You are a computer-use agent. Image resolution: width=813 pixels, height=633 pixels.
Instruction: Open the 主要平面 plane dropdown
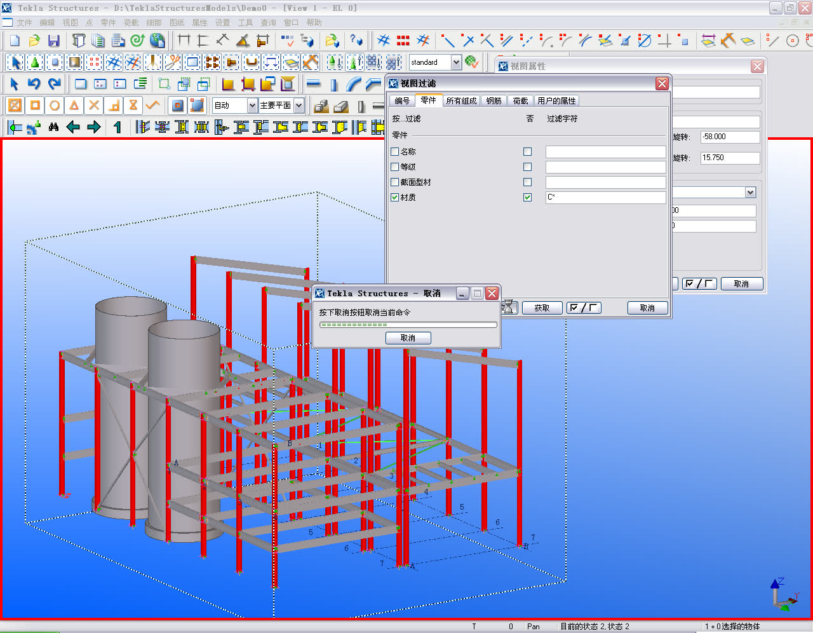[299, 105]
